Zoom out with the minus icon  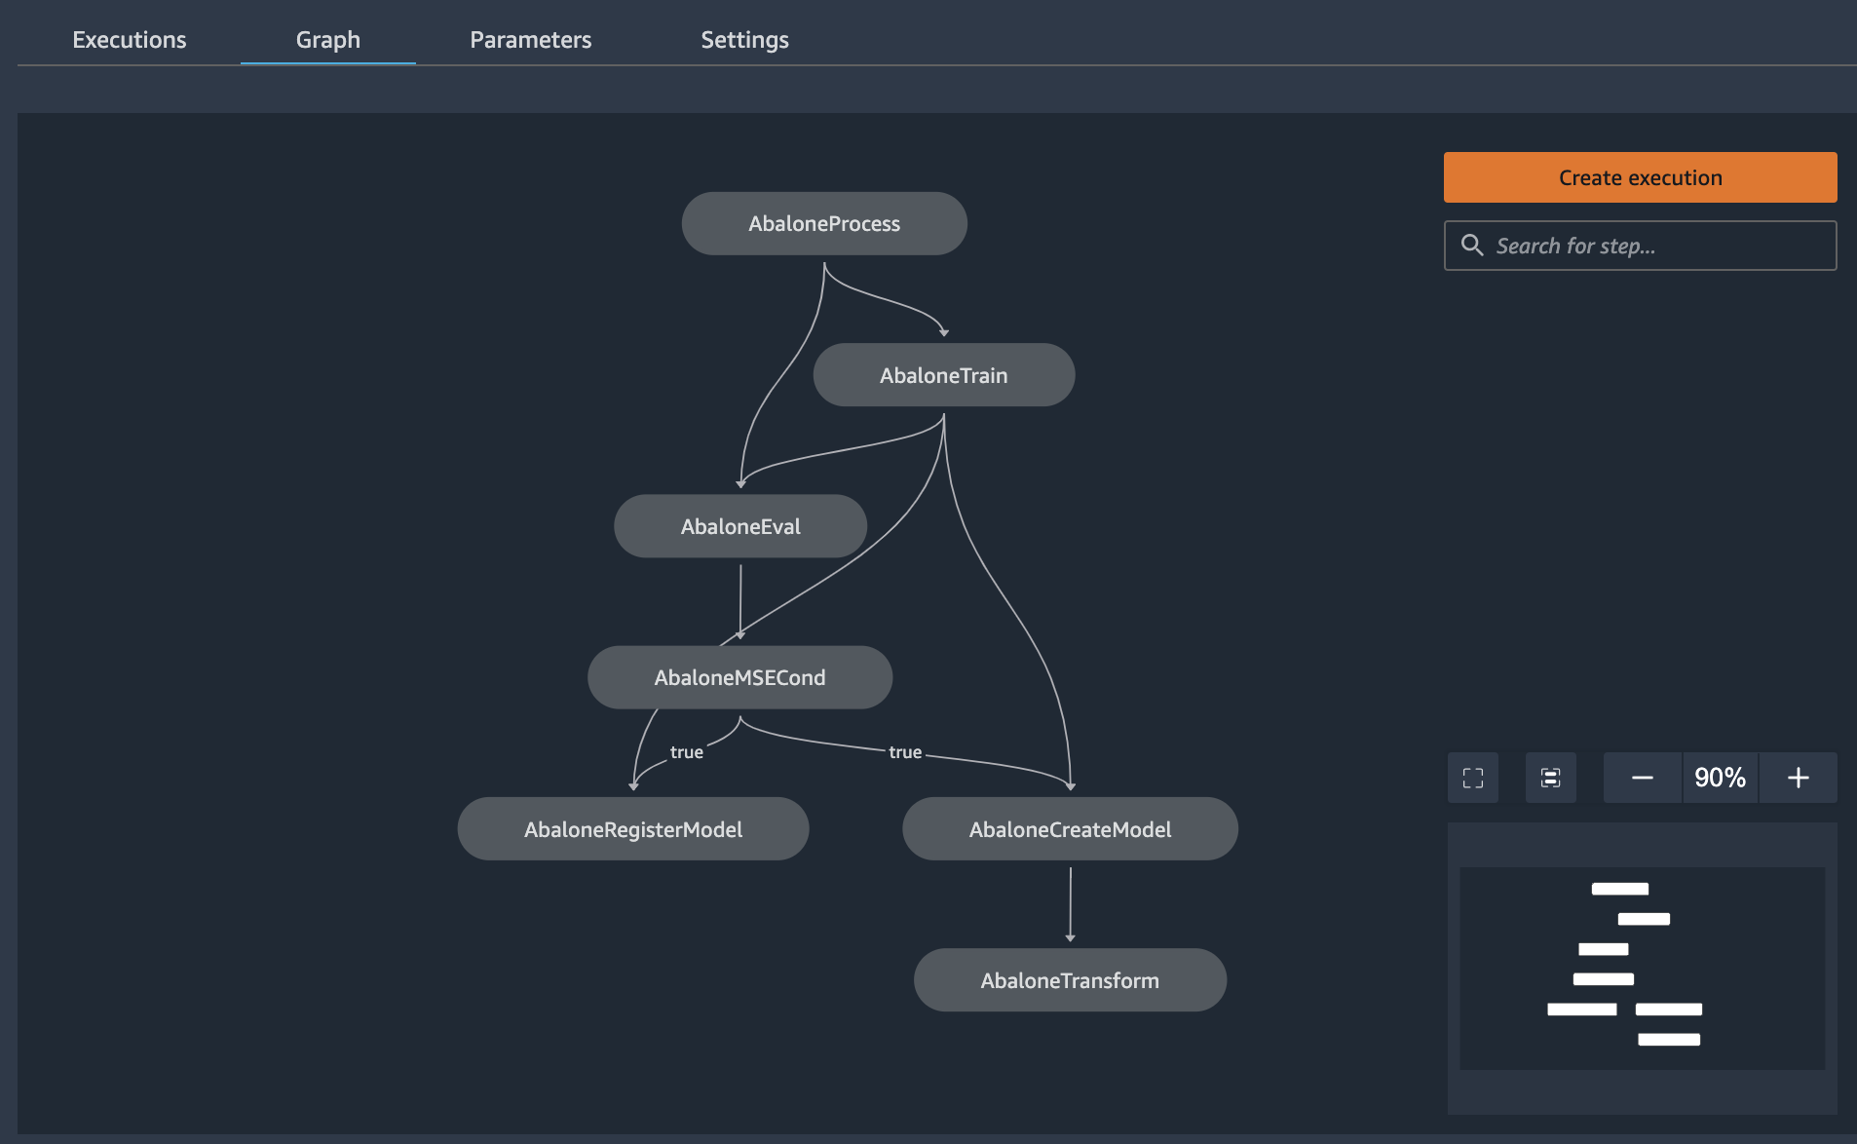[1642, 778]
